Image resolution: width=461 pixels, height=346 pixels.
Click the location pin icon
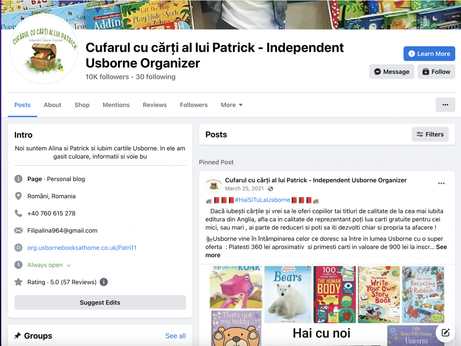[18, 196]
